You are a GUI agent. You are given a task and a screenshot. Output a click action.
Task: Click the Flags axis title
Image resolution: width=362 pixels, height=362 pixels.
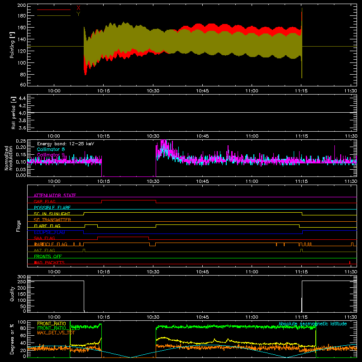(19, 226)
